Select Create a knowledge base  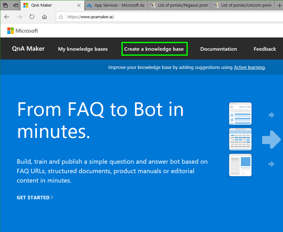coord(154,49)
